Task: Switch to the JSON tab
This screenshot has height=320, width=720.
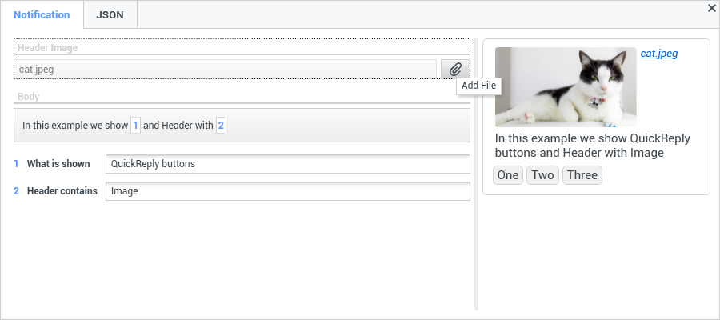Action: pos(110,14)
